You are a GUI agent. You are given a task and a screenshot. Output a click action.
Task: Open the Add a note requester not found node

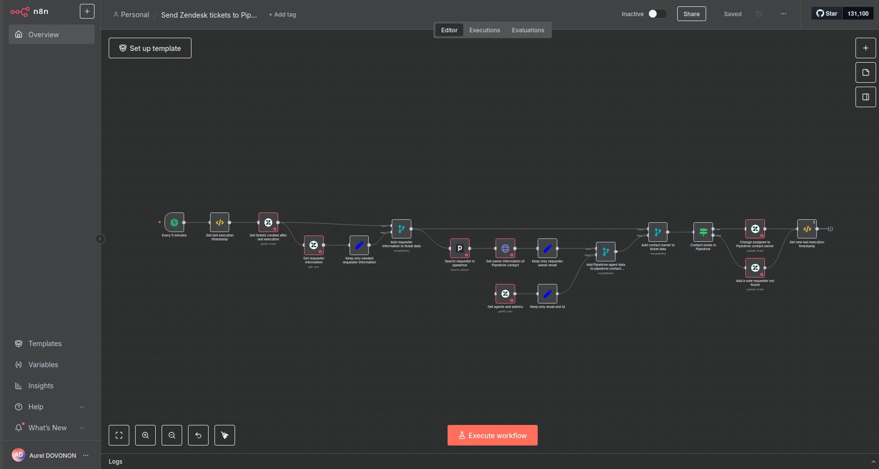(755, 268)
